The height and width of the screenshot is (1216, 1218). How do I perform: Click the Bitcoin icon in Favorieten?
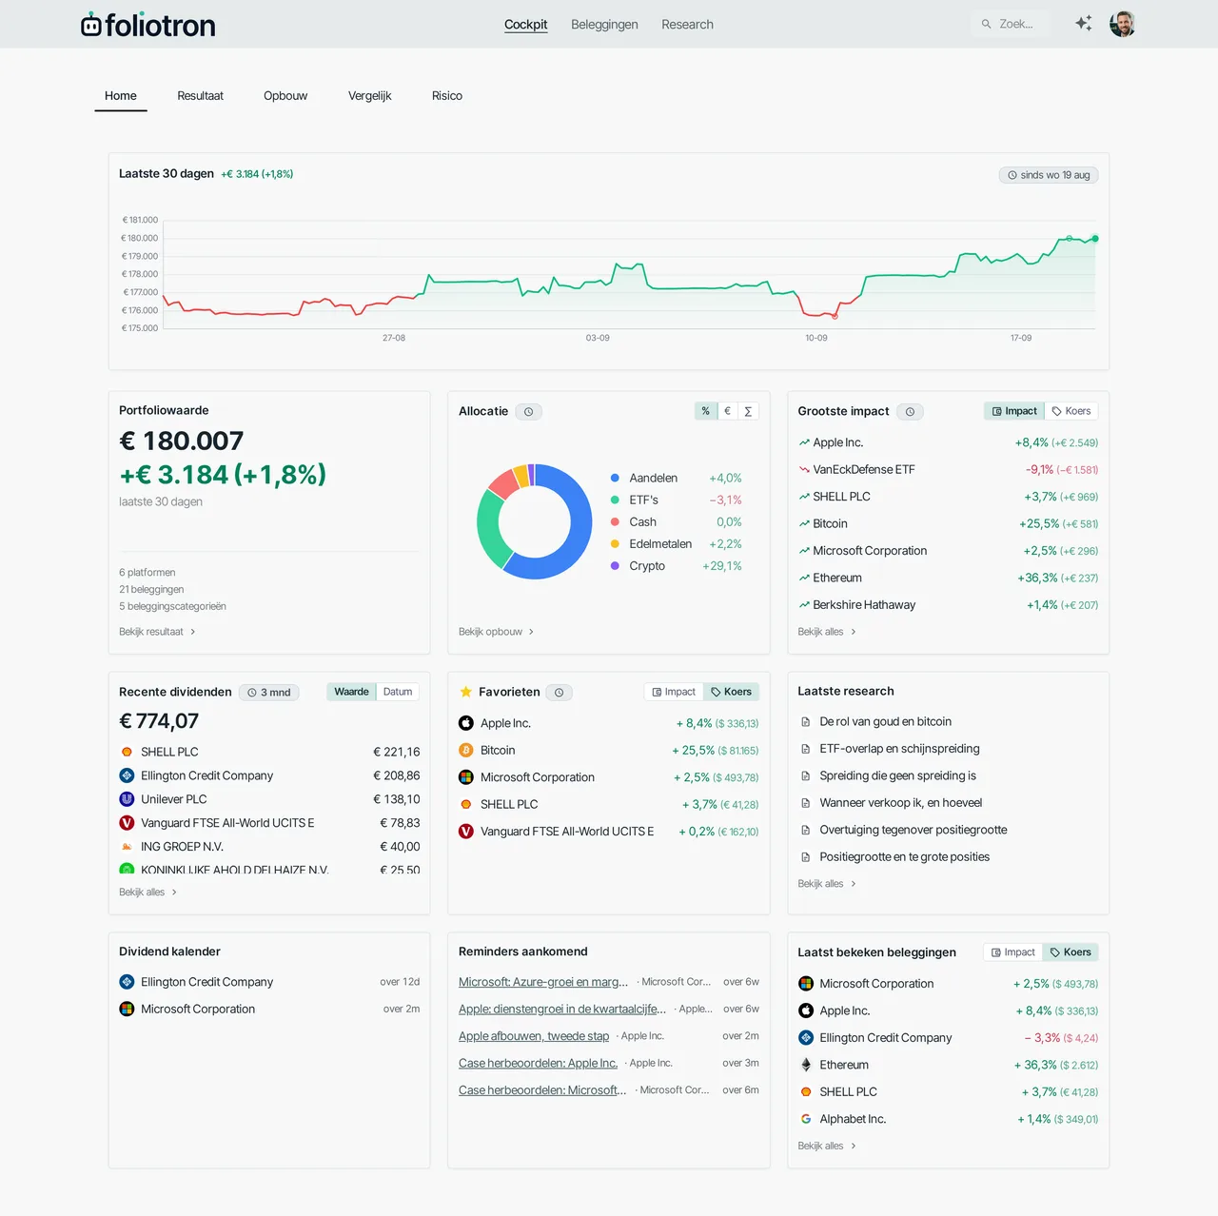pos(466,750)
